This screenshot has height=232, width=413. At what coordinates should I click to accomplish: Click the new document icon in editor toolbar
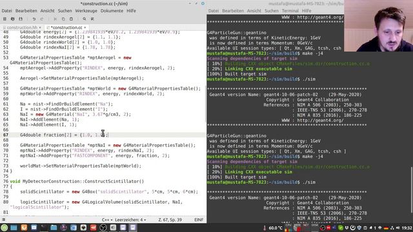point(5,19)
